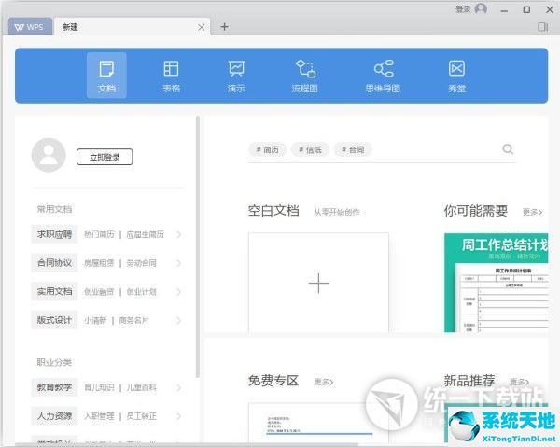Switch to the 新建 tab
The height and width of the screenshot is (447, 560).
coord(133,27)
